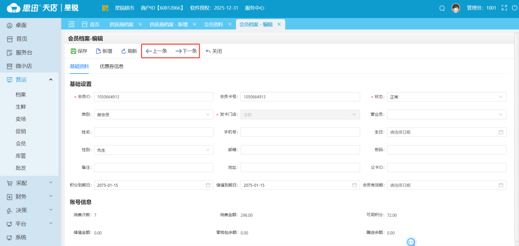The image size is (519, 246).
Task: Click the search magnifier icon in header
Action: click(442, 8)
